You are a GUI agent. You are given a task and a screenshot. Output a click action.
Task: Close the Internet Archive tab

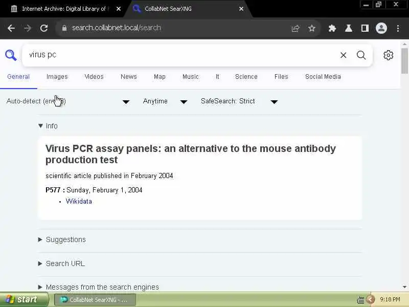pyautogui.click(x=119, y=9)
